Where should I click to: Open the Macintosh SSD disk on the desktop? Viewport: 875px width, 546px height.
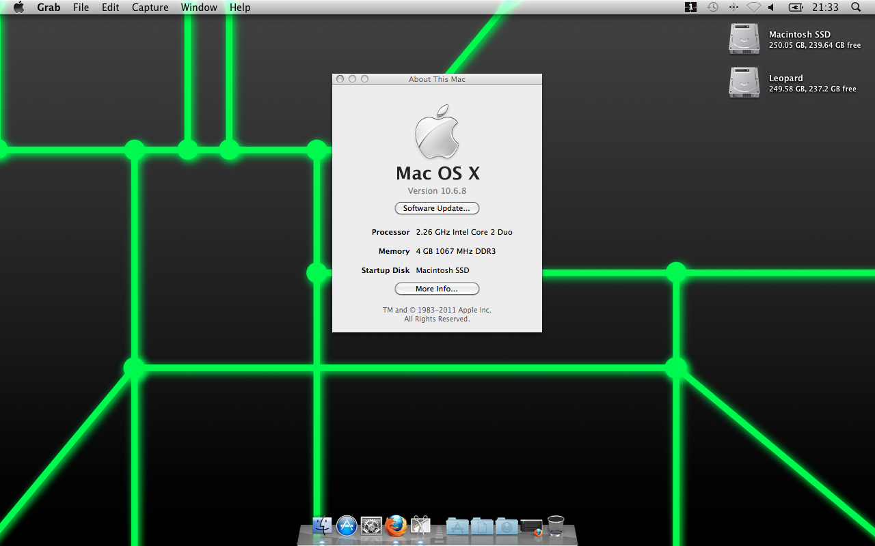[744, 39]
